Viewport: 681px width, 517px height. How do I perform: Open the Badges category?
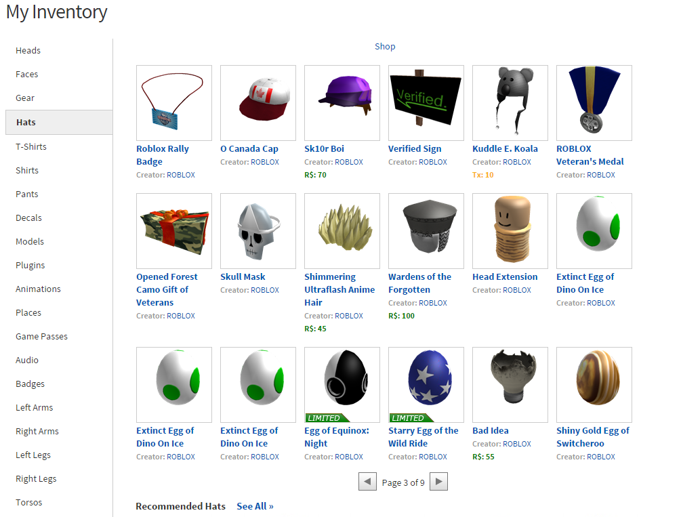click(x=30, y=384)
